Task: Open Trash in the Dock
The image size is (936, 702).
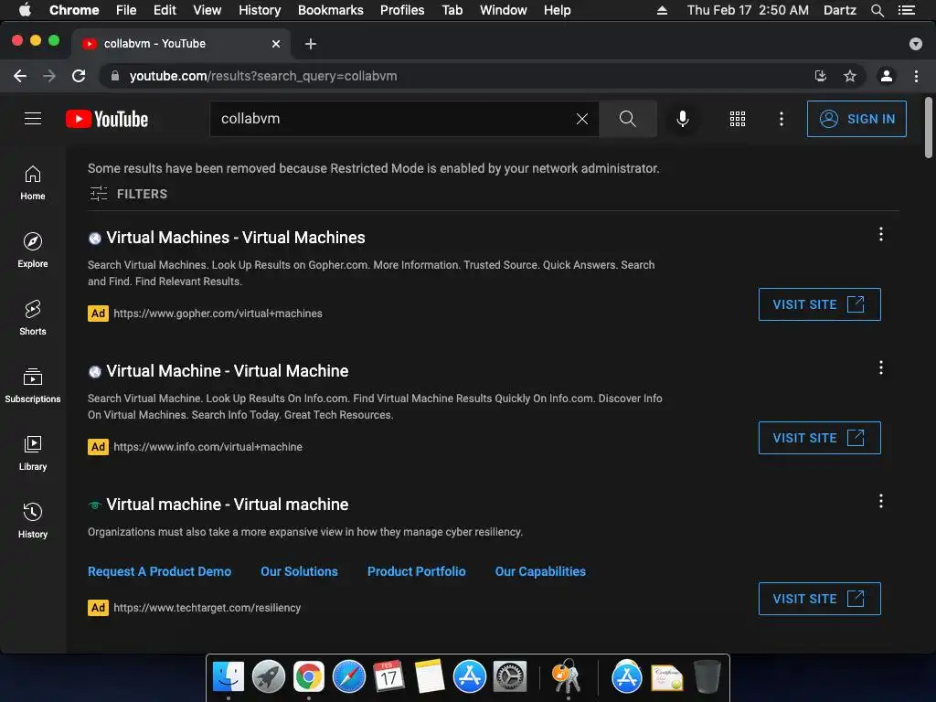Action: pyautogui.click(x=707, y=677)
